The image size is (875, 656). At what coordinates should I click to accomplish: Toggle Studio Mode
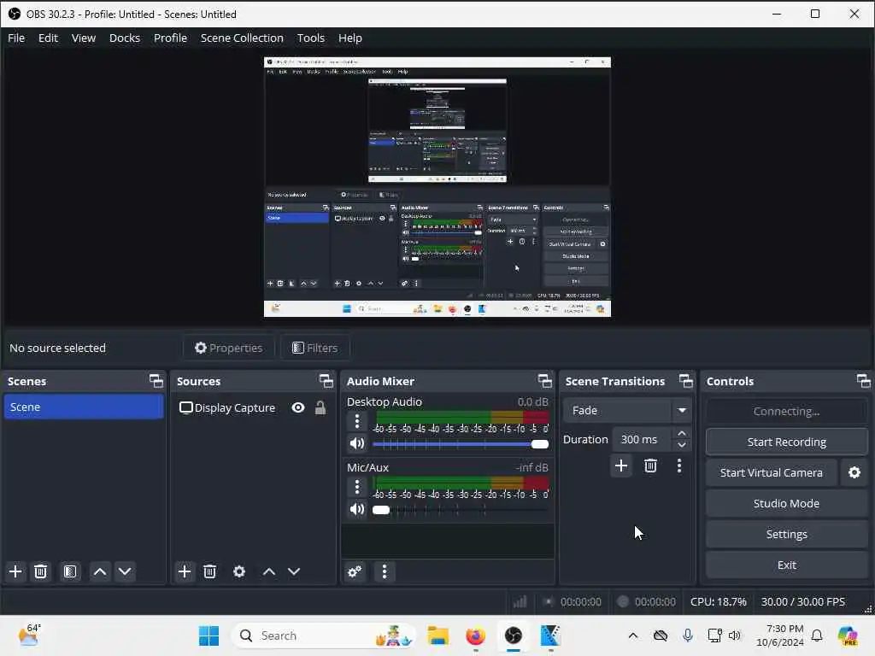786,504
